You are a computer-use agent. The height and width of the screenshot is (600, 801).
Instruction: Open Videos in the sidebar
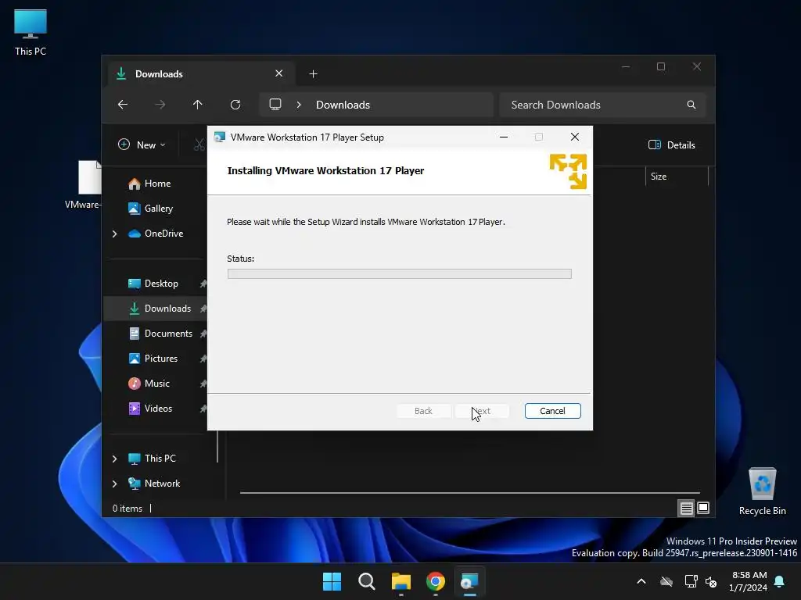point(158,408)
